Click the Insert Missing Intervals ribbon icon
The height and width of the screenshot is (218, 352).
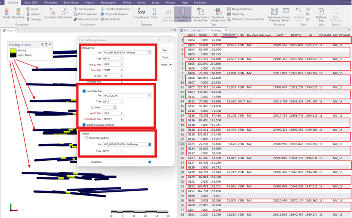(x=183, y=12)
